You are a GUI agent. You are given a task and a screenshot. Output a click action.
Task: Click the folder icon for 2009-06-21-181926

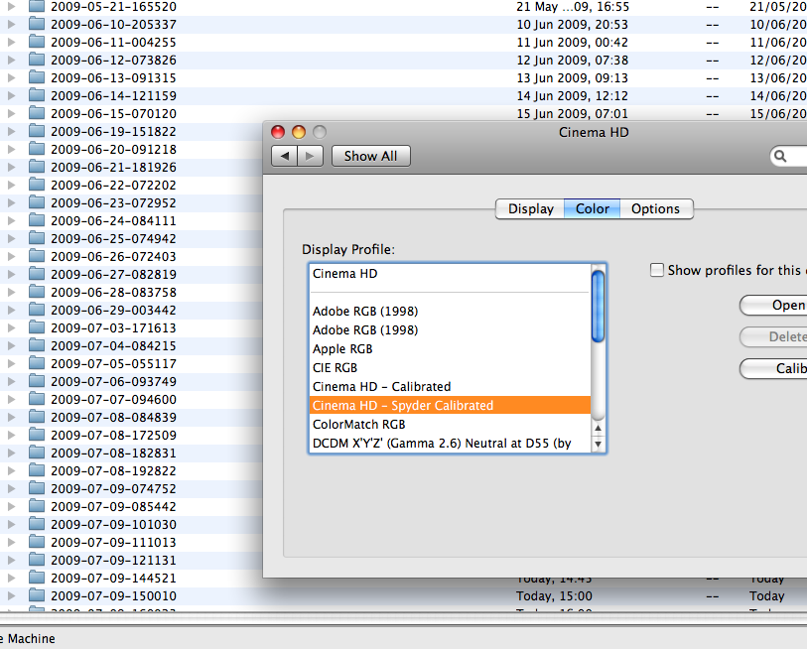pos(37,167)
